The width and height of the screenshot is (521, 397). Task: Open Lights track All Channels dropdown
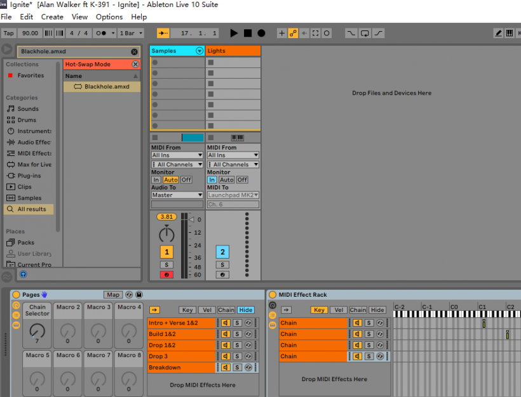click(x=233, y=164)
